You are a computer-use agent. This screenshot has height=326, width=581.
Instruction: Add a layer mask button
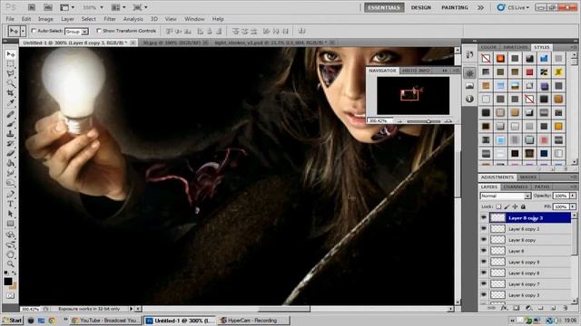coord(517,308)
